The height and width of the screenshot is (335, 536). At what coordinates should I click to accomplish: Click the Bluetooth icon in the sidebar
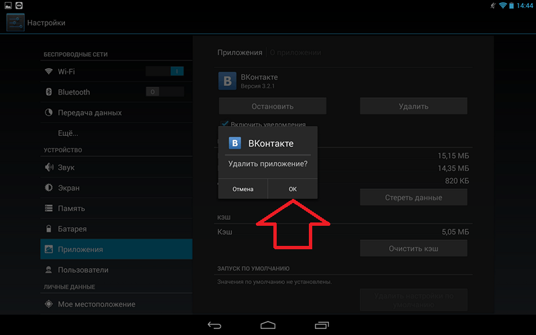click(49, 92)
